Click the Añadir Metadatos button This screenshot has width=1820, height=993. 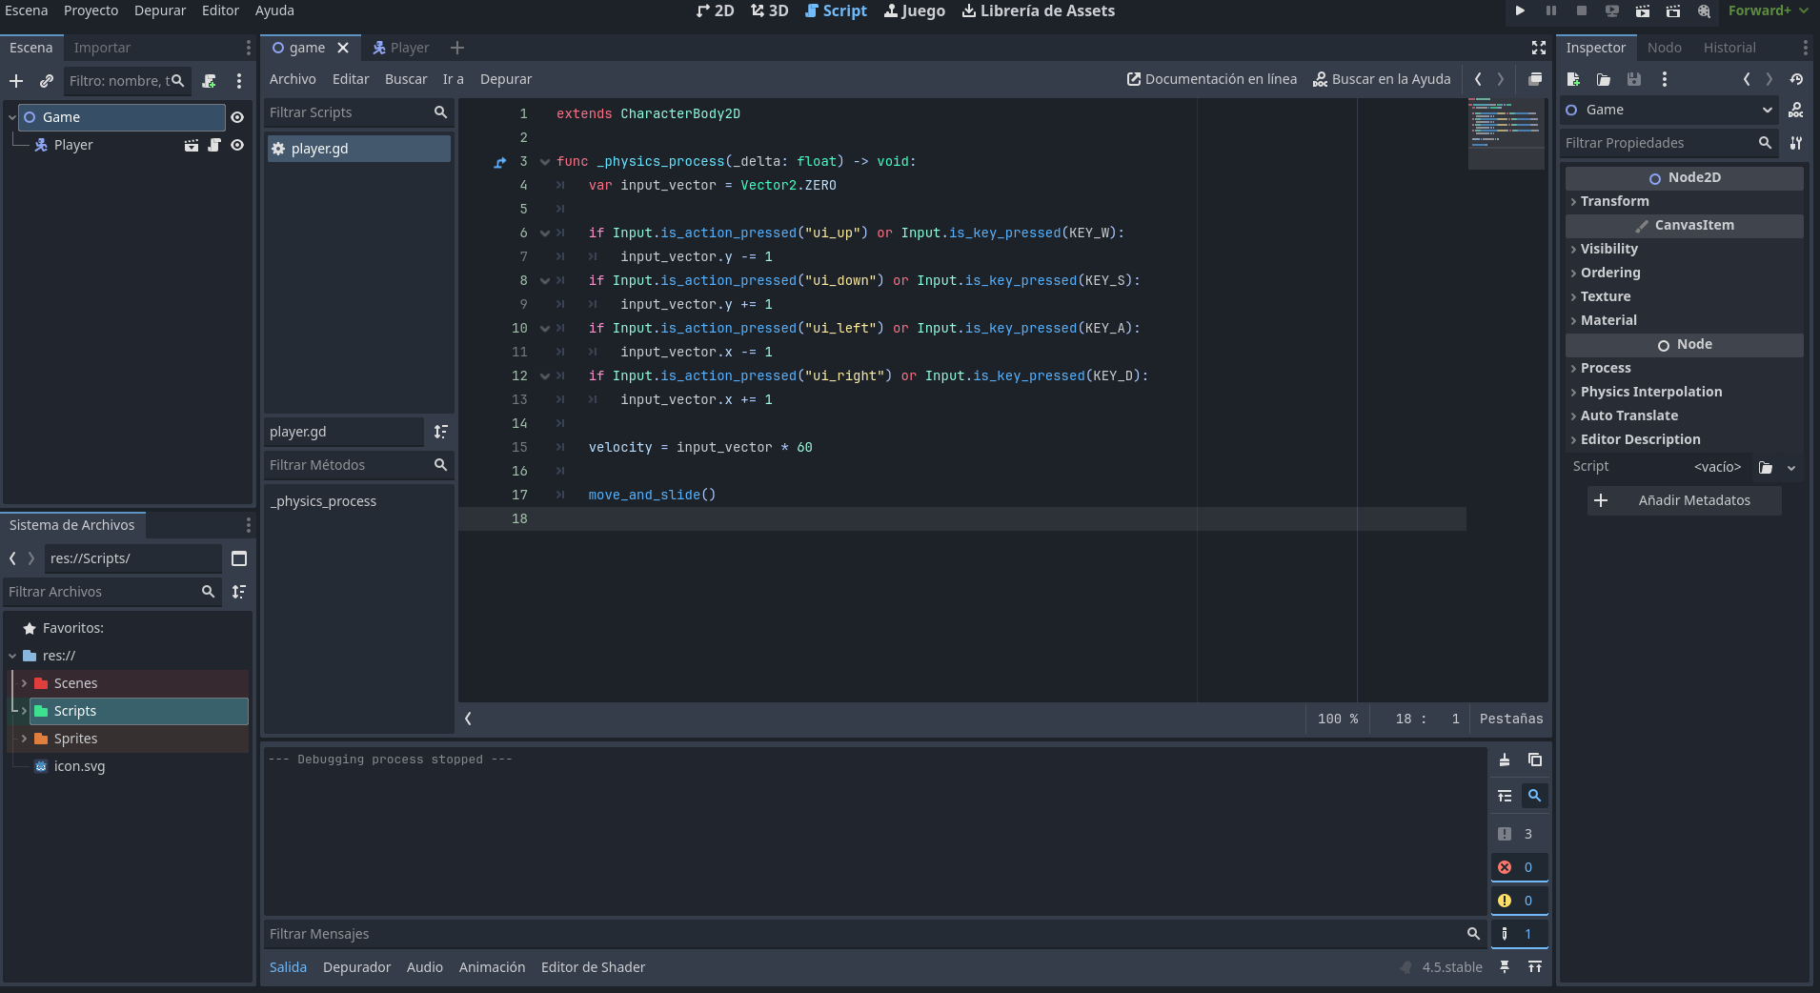tap(1684, 500)
